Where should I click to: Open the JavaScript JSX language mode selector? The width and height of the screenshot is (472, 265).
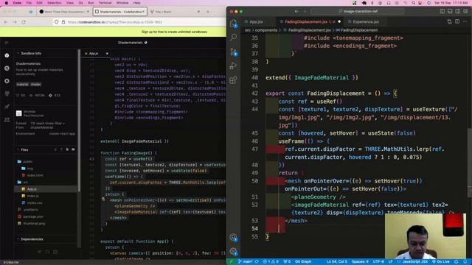coord(414,262)
